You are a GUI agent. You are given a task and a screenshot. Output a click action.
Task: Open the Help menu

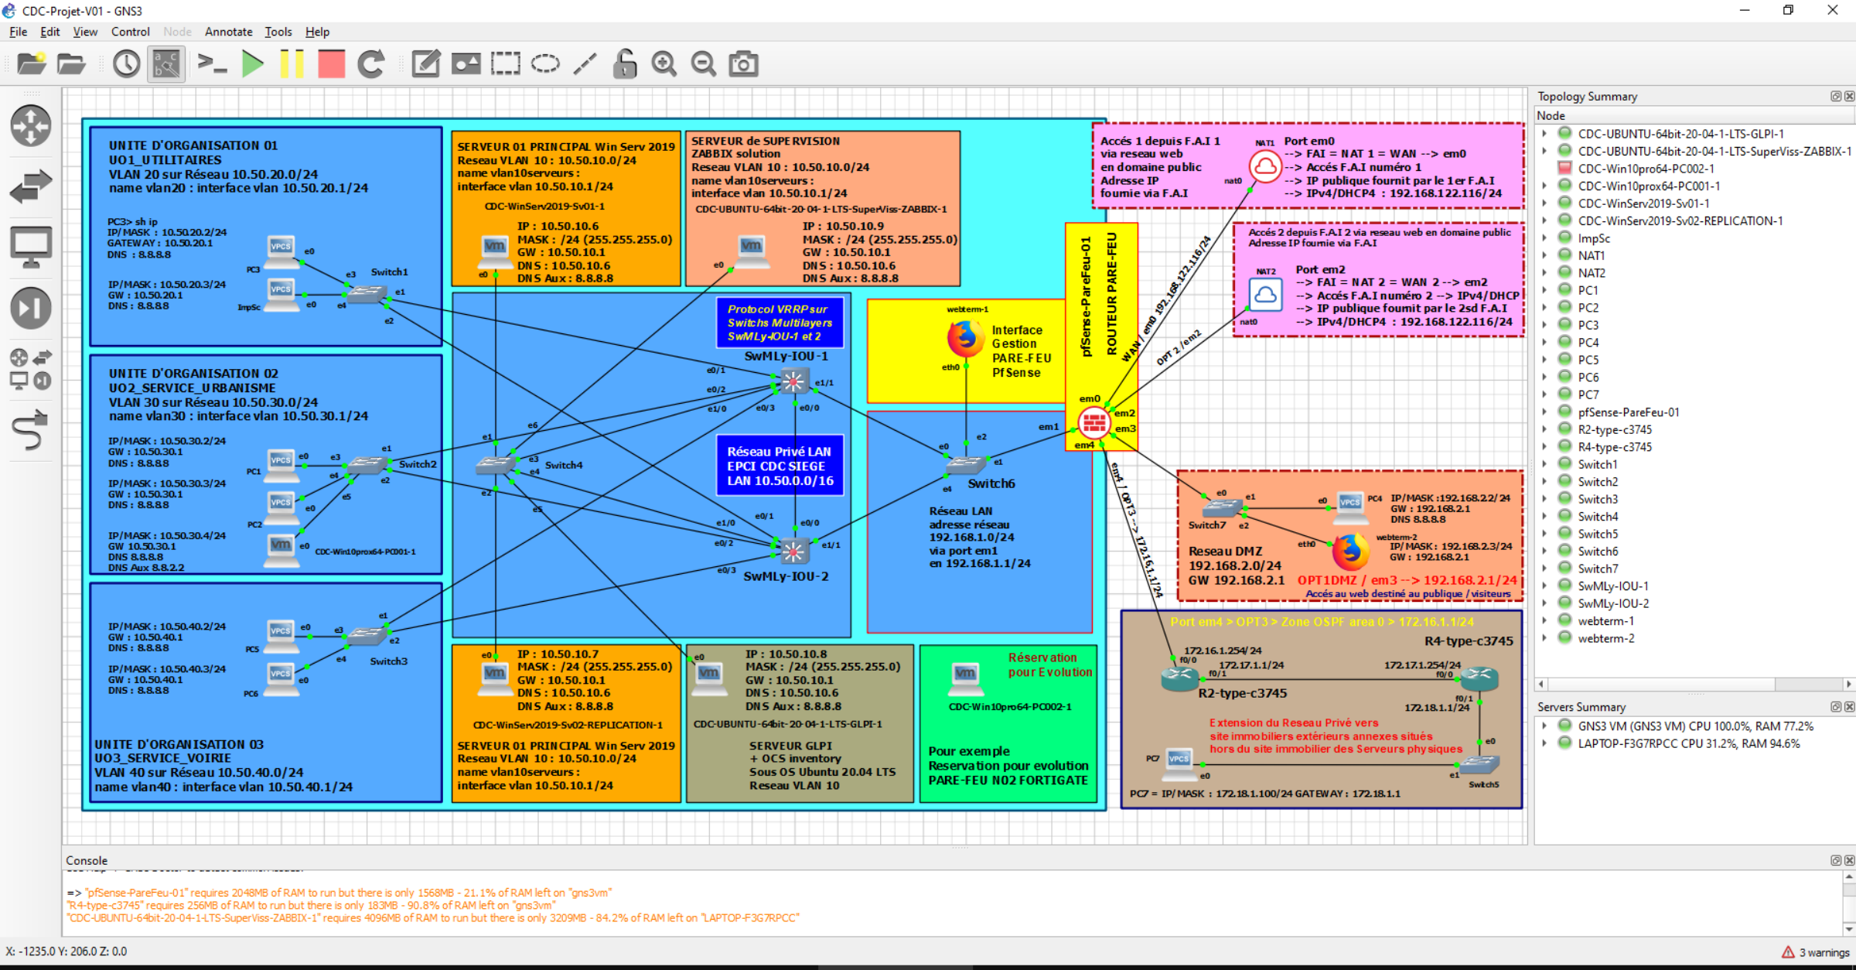317,32
